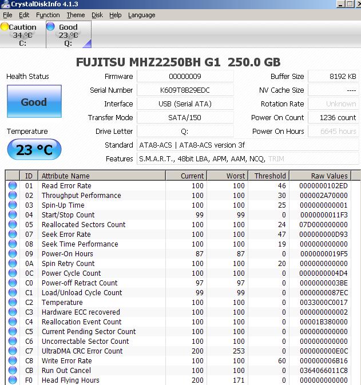
Task: Click the Drive Letter value field
Action: pos(185,132)
